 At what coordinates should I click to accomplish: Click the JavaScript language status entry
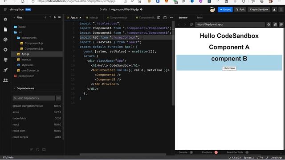(x=277, y=158)
